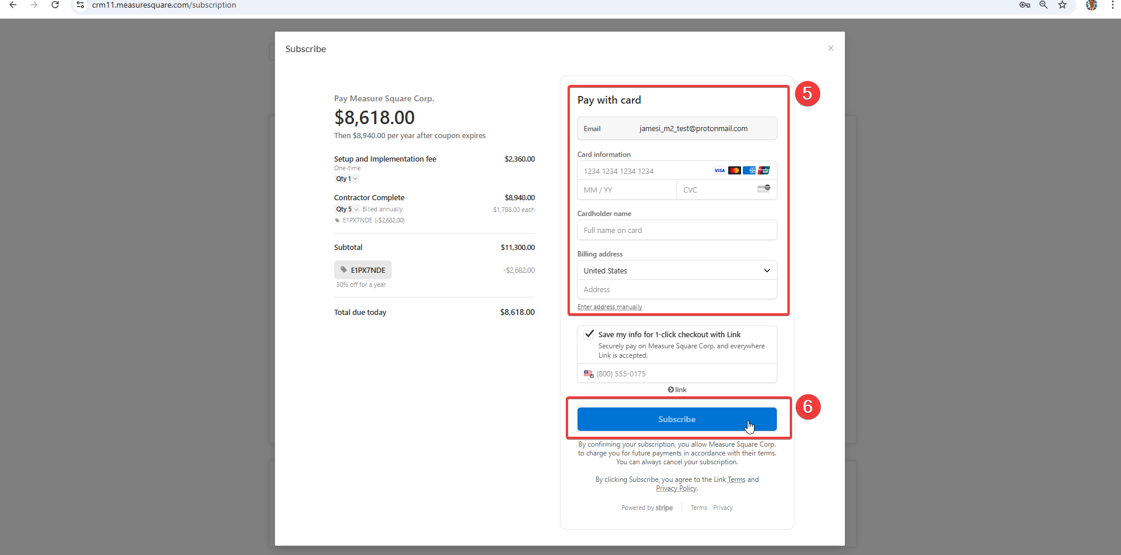Click the '$1,788.00 each' price text

pyautogui.click(x=514, y=210)
